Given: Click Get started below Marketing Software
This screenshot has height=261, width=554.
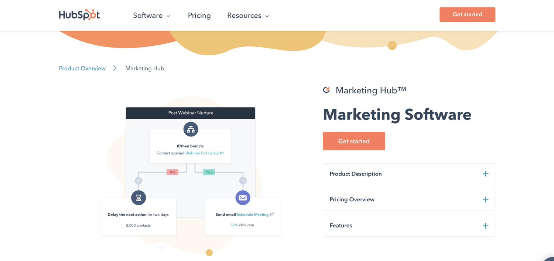Looking at the screenshot, I should tap(354, 141).
